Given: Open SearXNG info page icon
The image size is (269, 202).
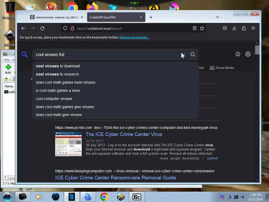Looking at the screenshot, I should tap(238, 54).
